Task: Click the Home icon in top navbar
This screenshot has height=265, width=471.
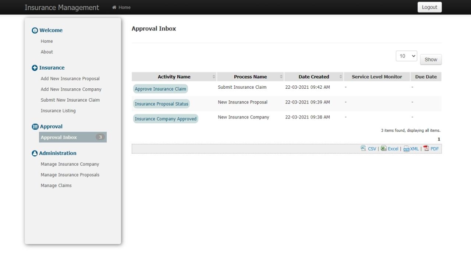Action: click(114, 7)
